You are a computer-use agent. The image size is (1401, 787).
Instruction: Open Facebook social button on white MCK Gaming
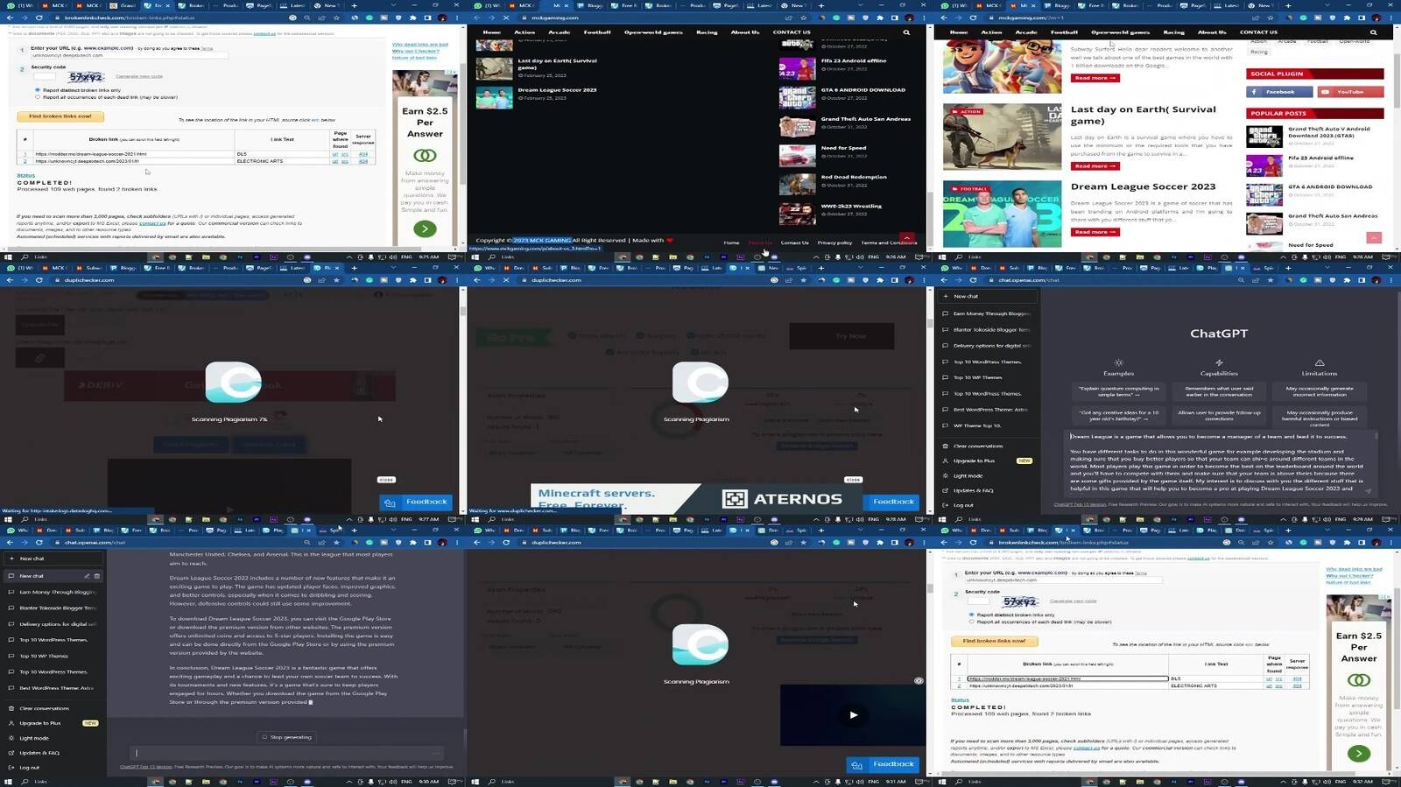pyautogui.click(x=1279, y=92)
